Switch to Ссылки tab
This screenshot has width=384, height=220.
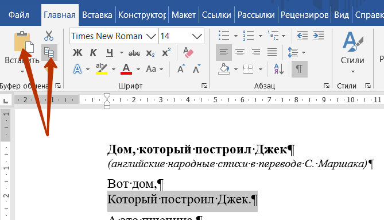point(216,15)
